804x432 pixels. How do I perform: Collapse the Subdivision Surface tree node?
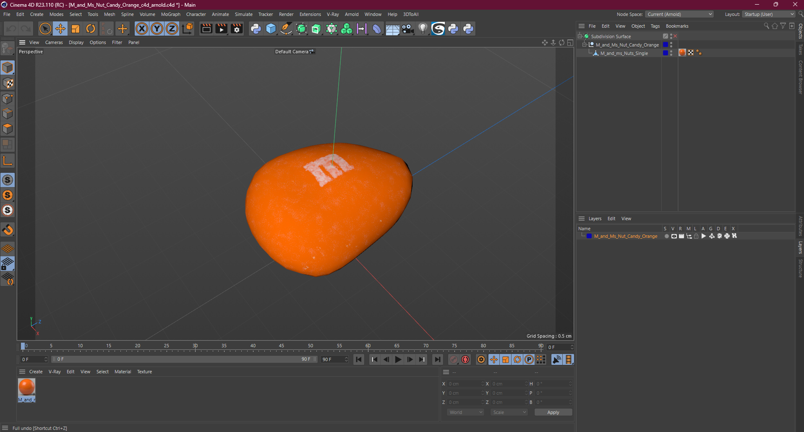(580, 36)
